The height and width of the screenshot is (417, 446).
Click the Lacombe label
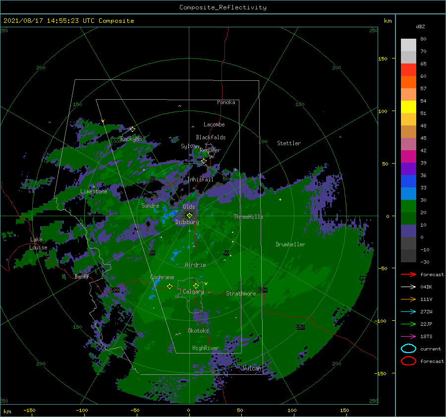coord(214,124)
